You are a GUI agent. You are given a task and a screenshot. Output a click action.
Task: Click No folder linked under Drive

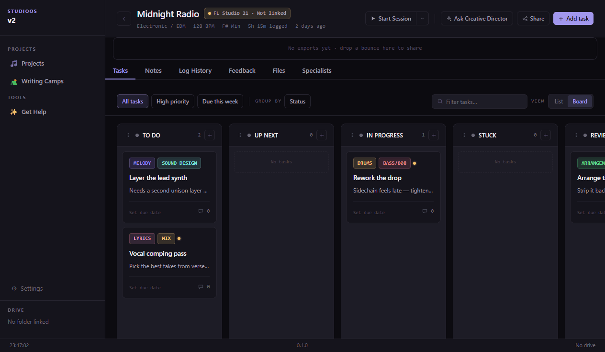click(x=28, y=322)
